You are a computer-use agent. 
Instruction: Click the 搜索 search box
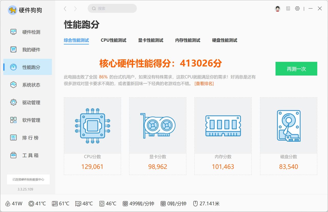(112, 8)
